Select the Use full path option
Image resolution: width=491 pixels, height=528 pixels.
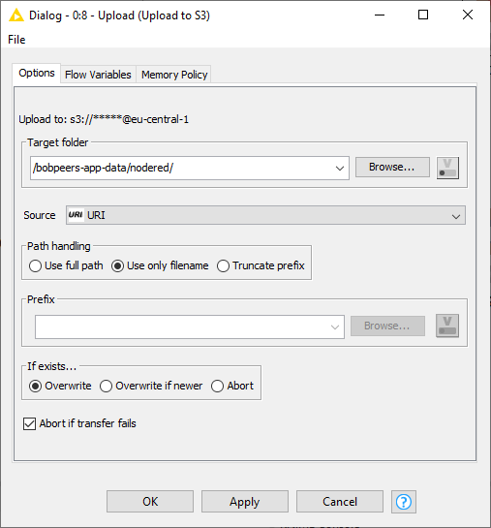35,266
